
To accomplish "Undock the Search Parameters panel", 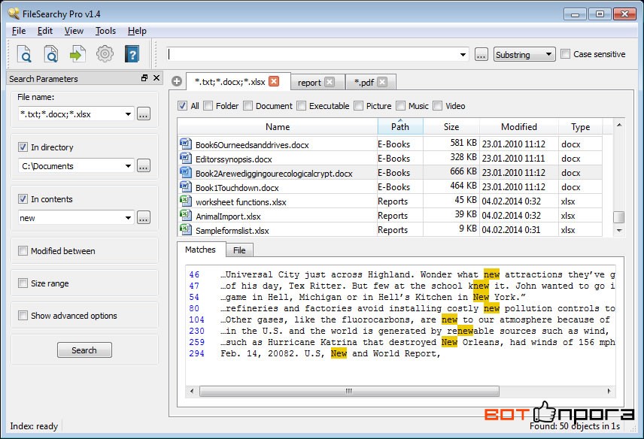I will tap(144, 78).
